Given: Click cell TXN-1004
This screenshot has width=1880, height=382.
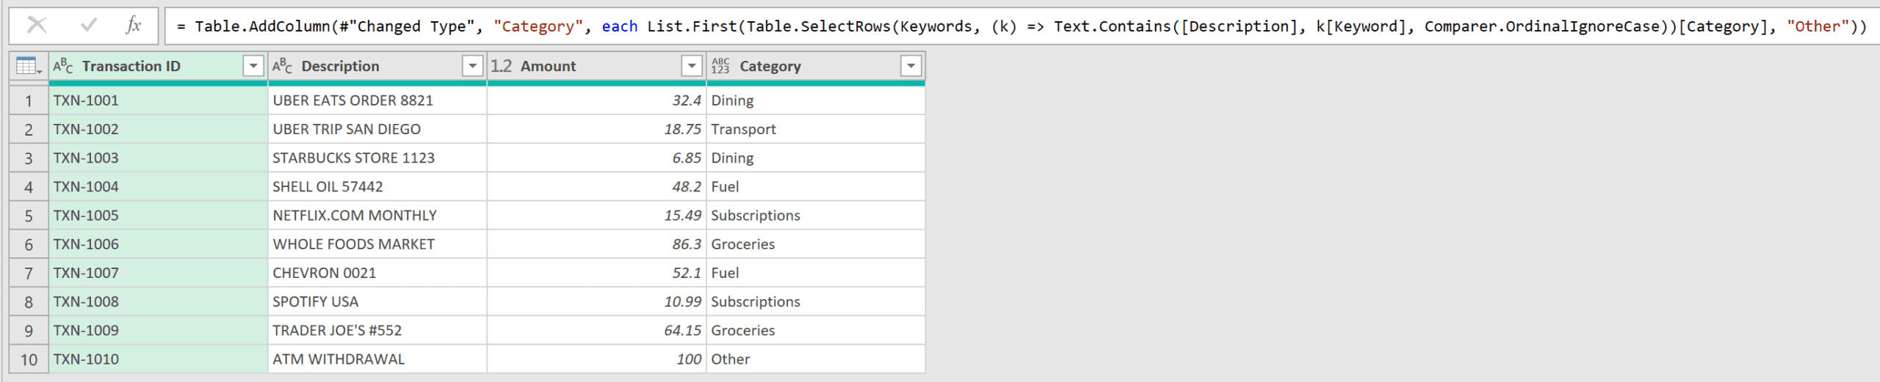Looking at the screenshot, I should pos(158,186).
